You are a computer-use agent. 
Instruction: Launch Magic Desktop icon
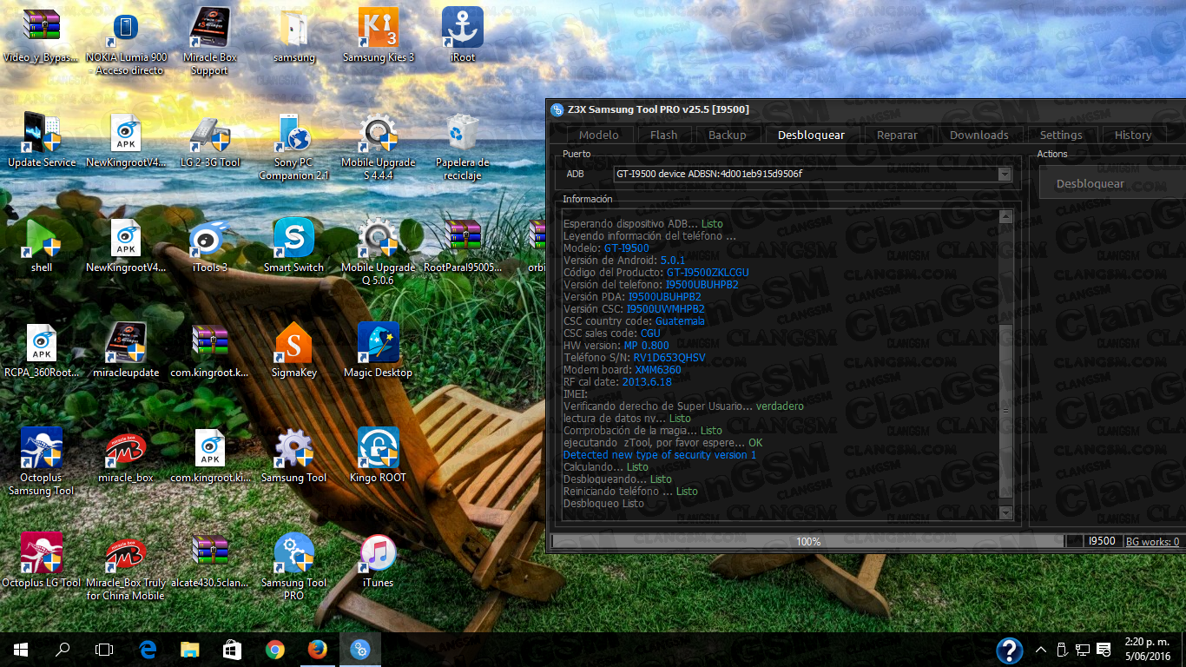378,343
